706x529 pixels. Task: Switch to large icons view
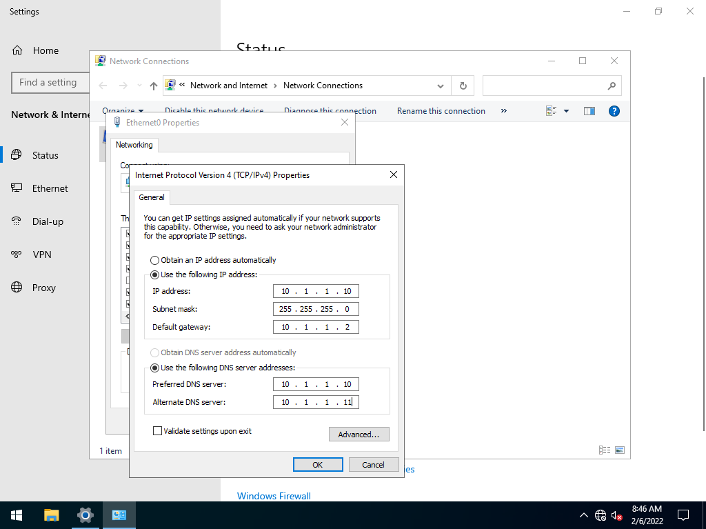pos(620,450)
